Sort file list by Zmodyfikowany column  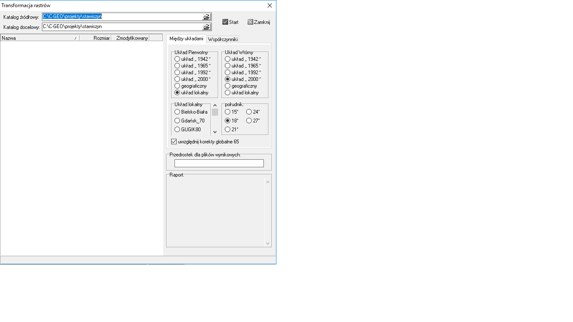[x=130, y=38]
